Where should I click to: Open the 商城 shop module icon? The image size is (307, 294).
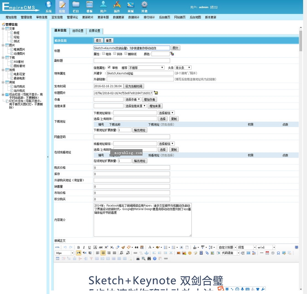[131, 7]
